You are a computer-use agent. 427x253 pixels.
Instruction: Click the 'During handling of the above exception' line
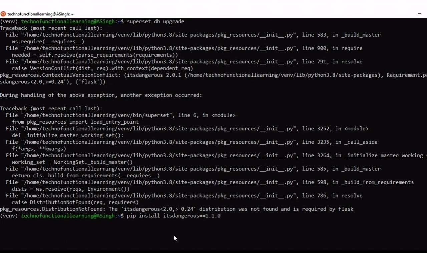click(x=100, y=95)
